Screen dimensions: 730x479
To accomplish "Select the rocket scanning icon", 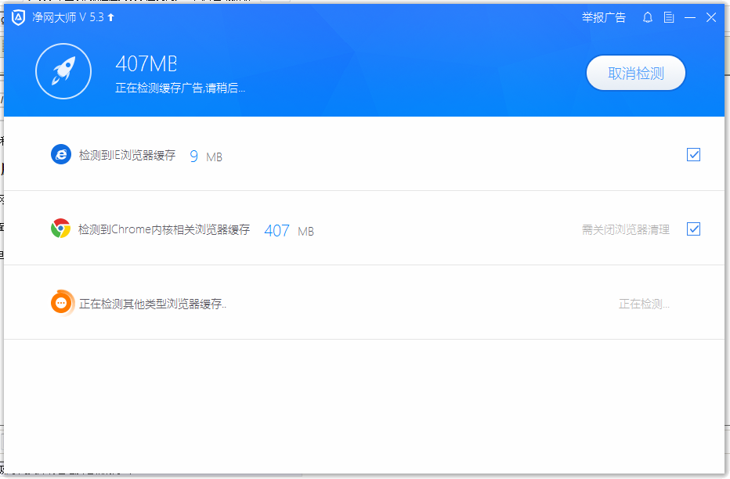I will click(x=63, y=70).
